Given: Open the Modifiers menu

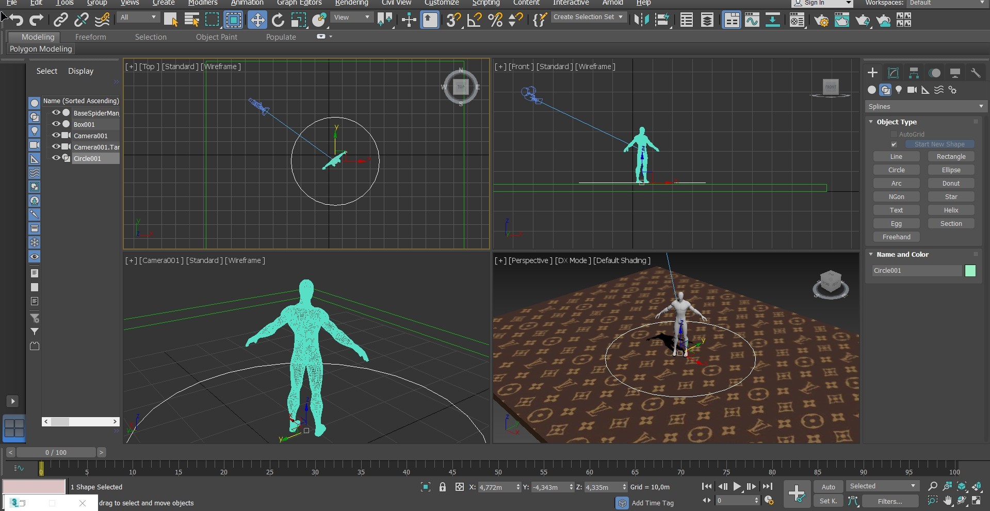Looking at the screenshot, I should 203,3.
